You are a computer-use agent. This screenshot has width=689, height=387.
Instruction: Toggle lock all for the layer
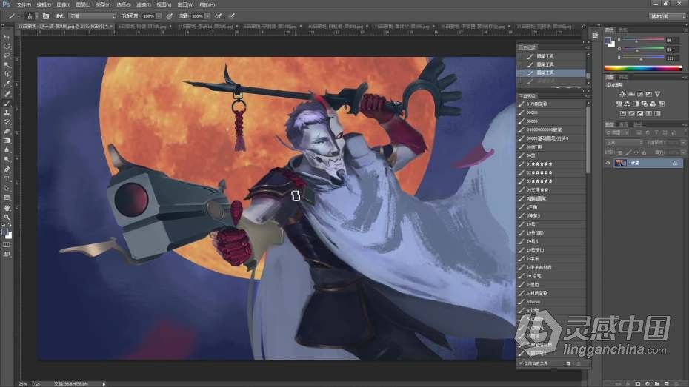(645, 152)
